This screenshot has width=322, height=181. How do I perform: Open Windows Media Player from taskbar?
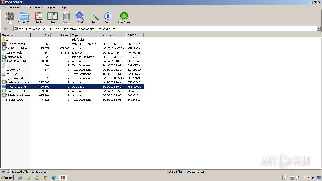coord(37,178)
